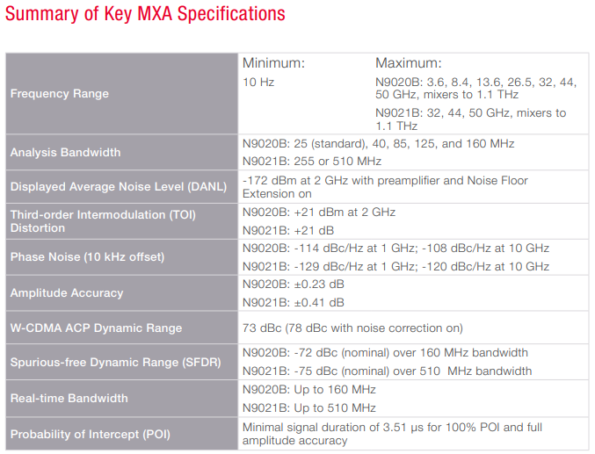
Task: Click Third-order Intermodulation (TOI) Distortion label
Action: coord(103,221)
